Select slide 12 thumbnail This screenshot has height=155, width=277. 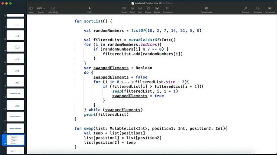point(16,81)
